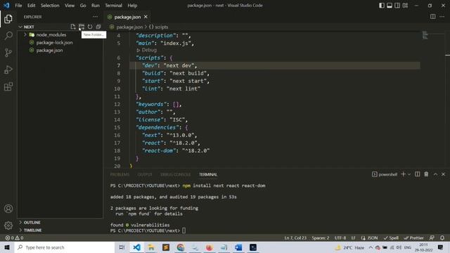Click the Refresh Explorer icon
Screen dimensions: 450x253
tap(90, 27)
